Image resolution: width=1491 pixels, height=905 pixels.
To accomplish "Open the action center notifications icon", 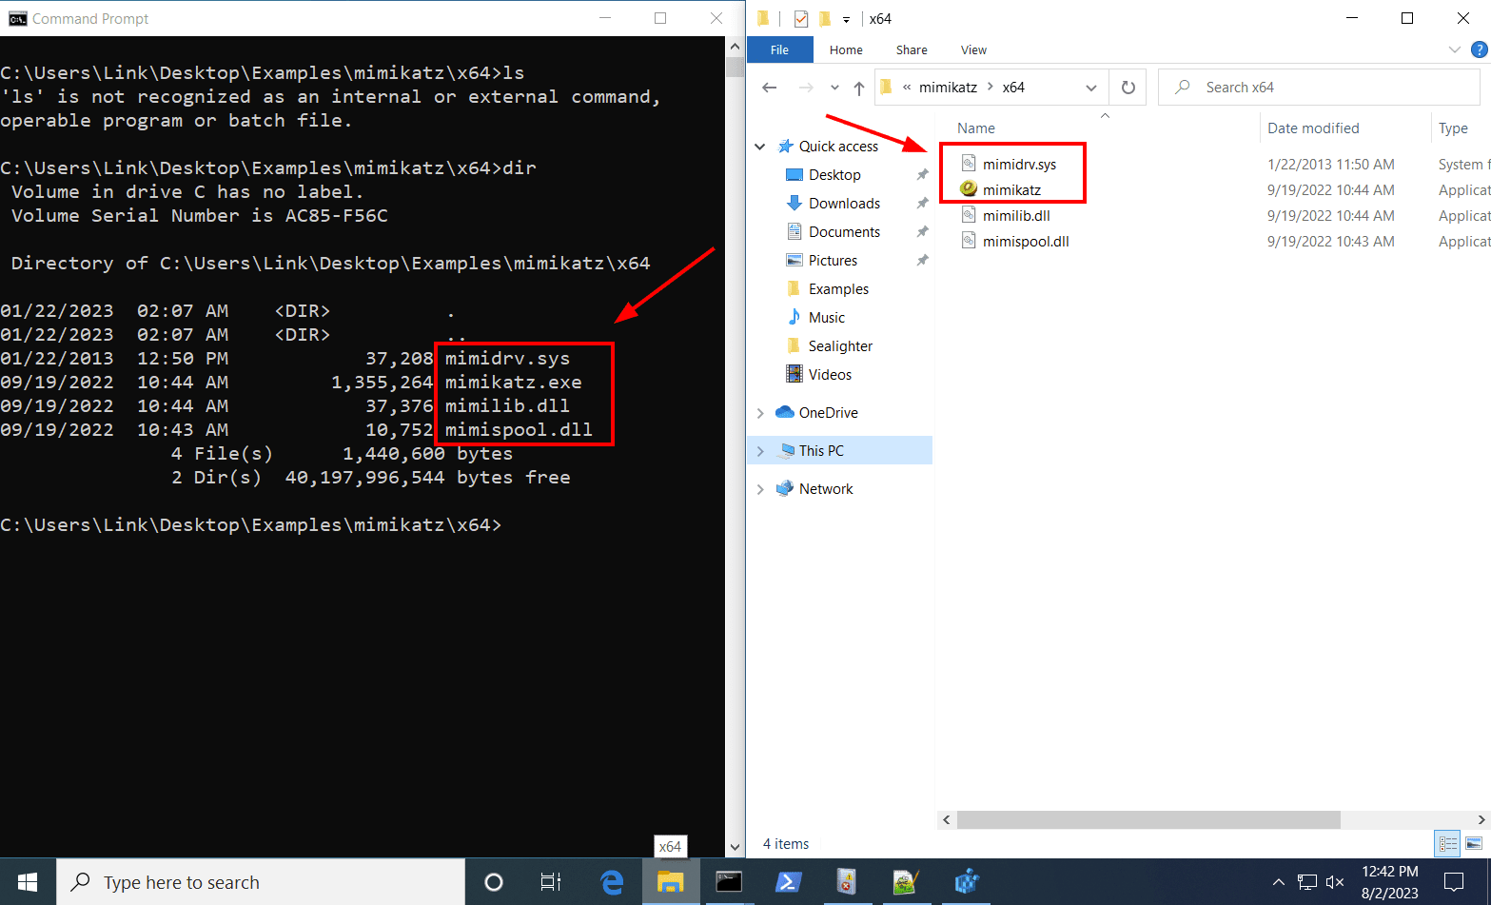I will [1454, 882].
